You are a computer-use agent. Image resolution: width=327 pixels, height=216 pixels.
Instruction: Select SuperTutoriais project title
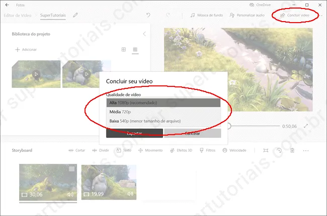tap(53, 15)
